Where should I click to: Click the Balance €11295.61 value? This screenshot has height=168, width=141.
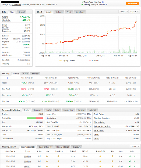(26, 36)
